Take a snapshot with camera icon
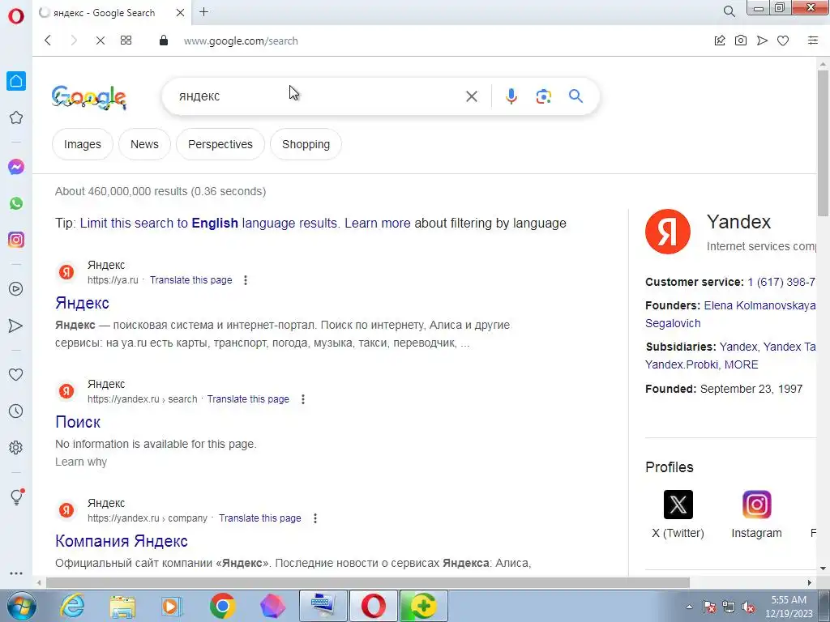 pyautogui.click(x=741, y=40)
